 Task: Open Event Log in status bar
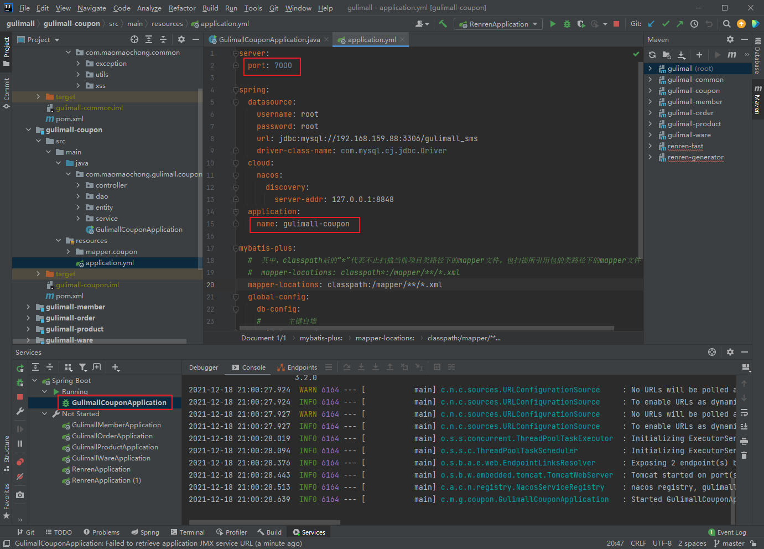pyautogui.click(x=727, y=532)
